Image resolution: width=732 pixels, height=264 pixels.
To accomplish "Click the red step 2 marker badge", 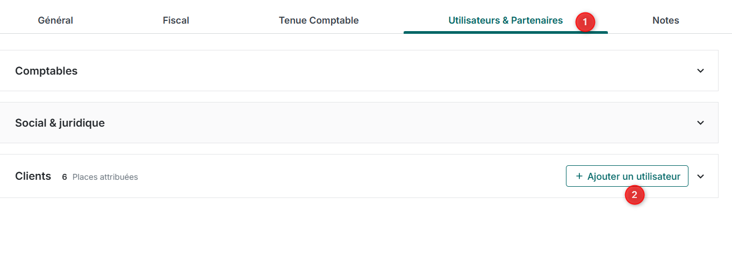I will (x=634, y=195).
